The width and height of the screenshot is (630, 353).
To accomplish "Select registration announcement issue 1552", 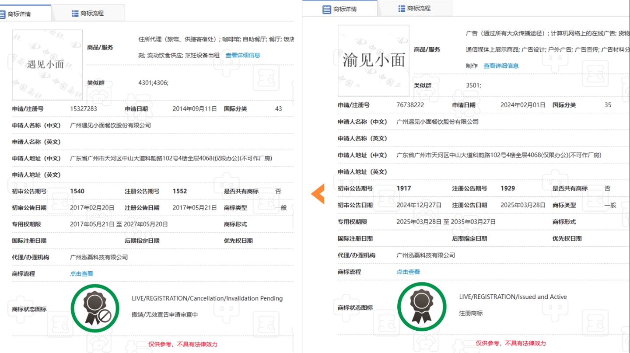I will [x=180, y=191].
